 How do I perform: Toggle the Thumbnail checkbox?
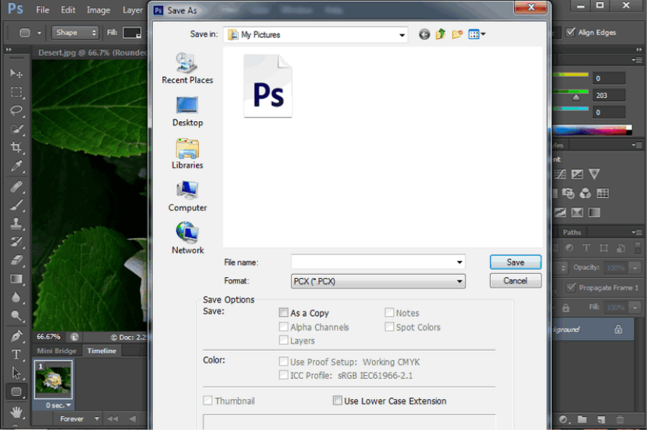[x=208, y=401]
